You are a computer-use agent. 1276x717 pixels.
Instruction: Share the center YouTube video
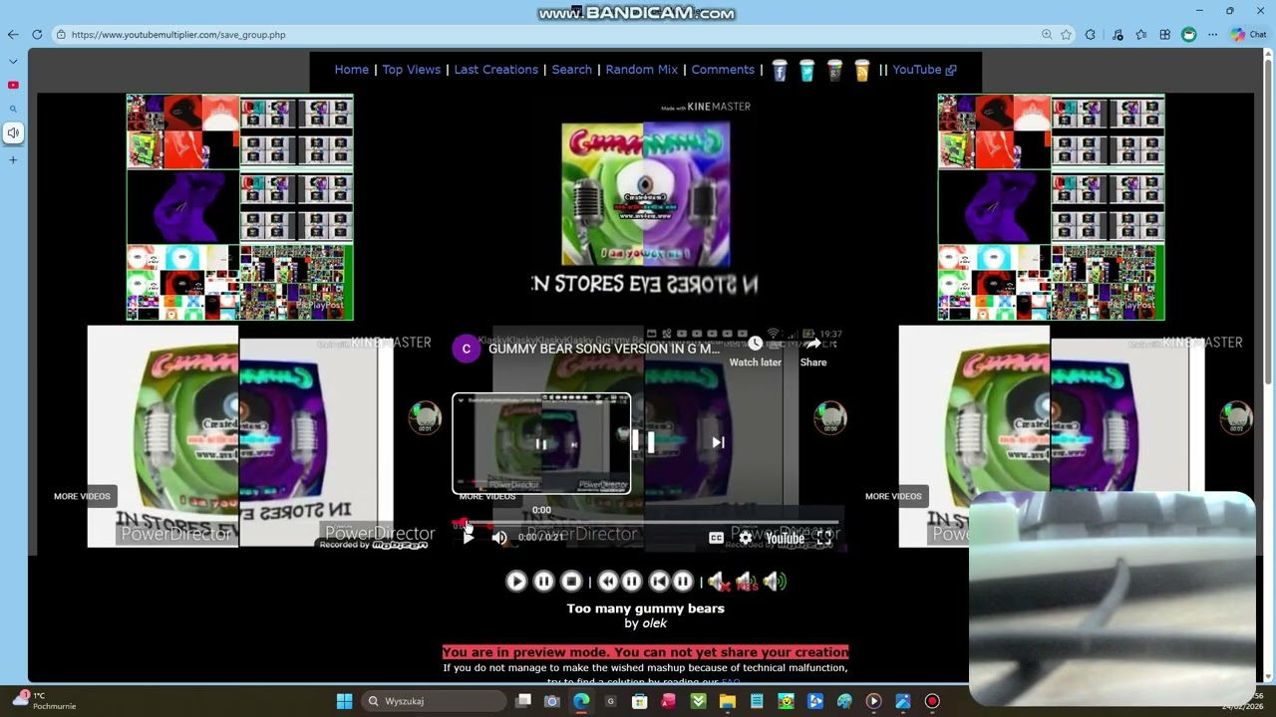coord(813,351)
